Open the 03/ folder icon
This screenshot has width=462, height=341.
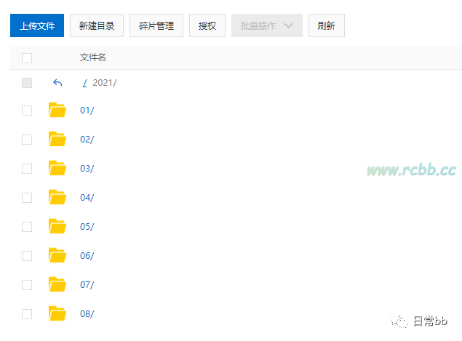pos(57,168)
